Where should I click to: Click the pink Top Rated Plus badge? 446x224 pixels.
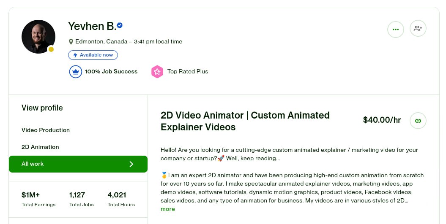157,72
